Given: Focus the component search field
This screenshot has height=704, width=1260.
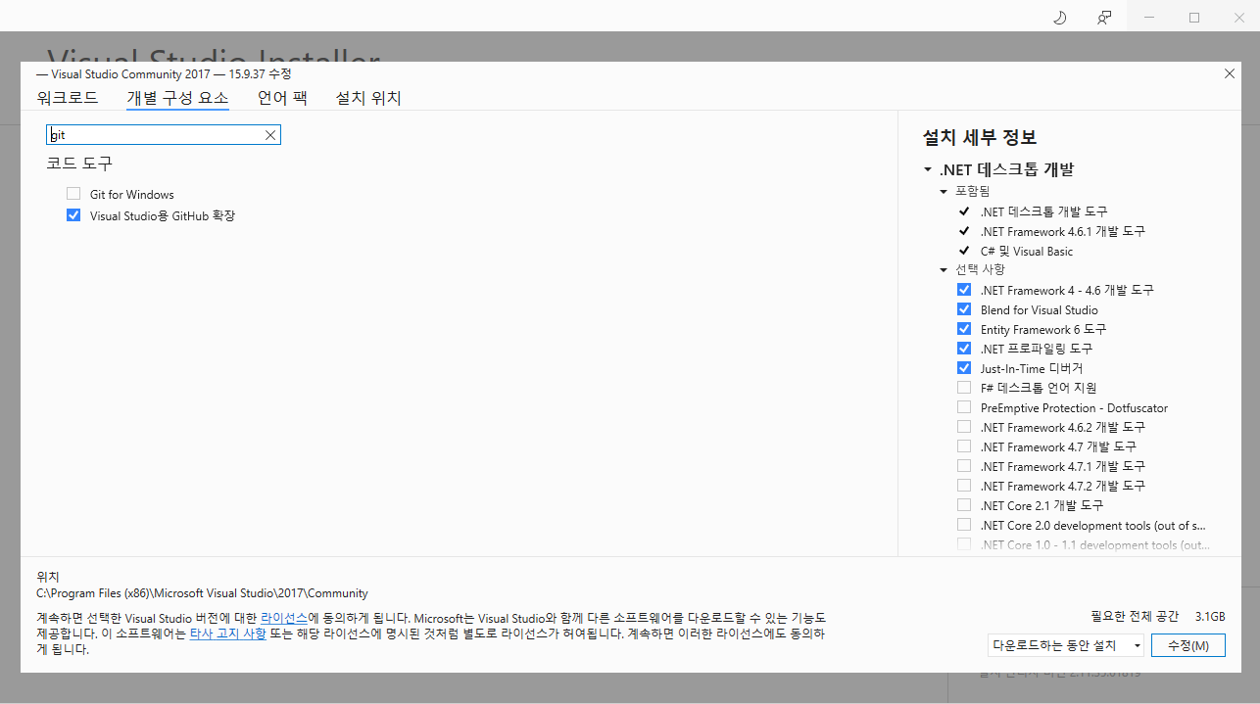Looking at the screenshot, I should 164,135.
